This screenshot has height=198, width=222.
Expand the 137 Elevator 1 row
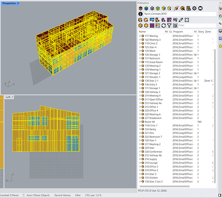(x=140, y=77)
